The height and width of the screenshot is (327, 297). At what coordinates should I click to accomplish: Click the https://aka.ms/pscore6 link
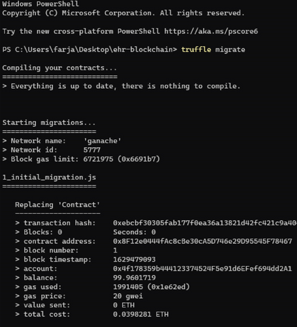(211, 31)
